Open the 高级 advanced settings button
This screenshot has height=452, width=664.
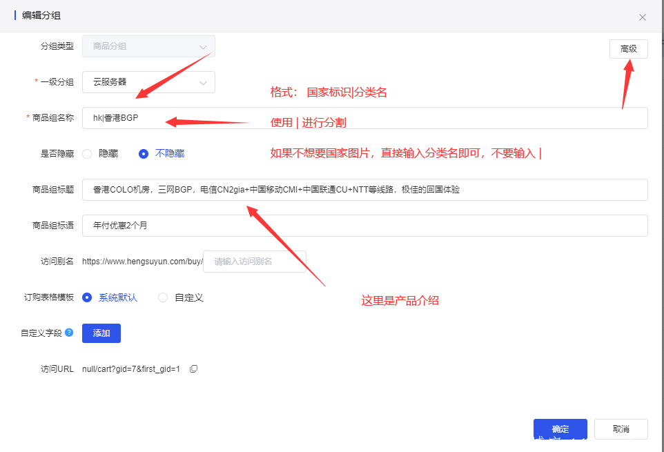coord(628,49)
